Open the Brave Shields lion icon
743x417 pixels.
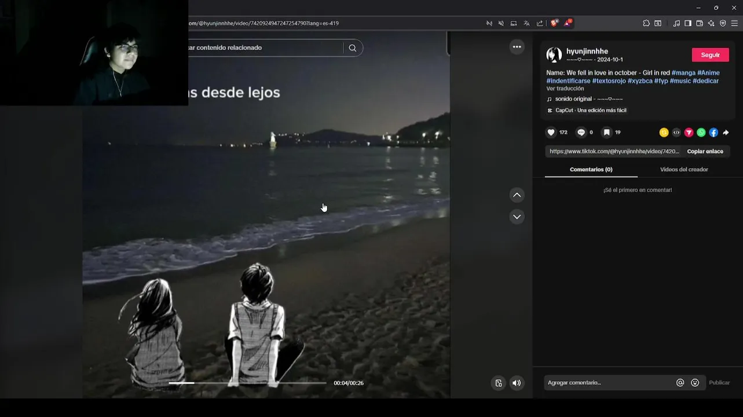554,23
